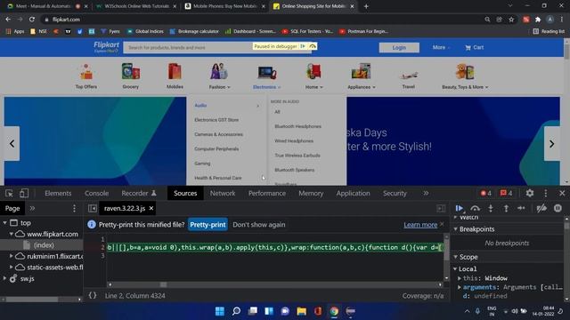
Task: Open the Recorder panel
Action: (x=139, y=194)
